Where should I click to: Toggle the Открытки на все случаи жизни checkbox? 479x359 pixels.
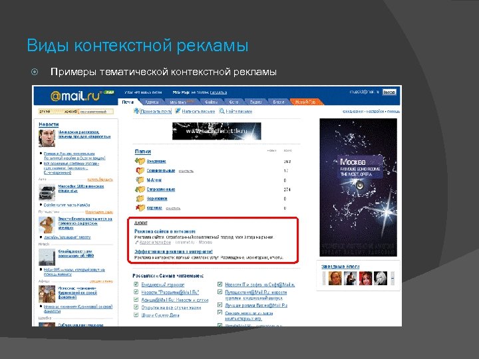136,307
